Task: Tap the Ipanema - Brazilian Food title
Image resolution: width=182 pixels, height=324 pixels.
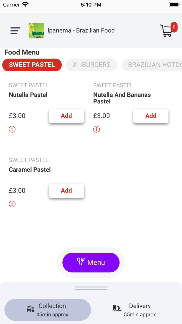Action: pos(81,30)
